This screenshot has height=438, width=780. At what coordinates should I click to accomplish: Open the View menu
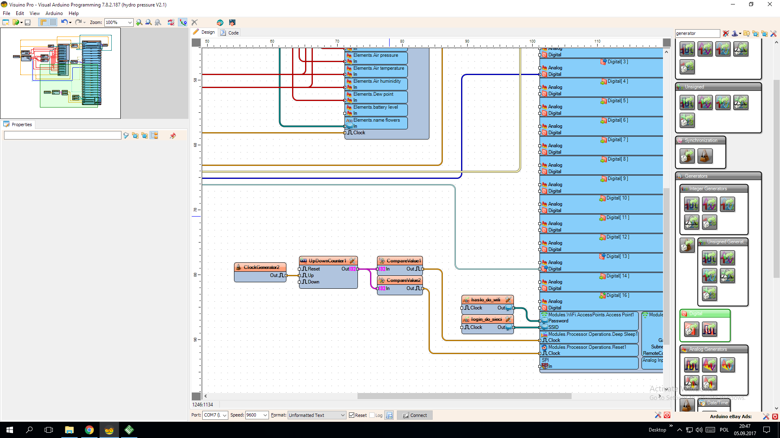tap(35, 13)
